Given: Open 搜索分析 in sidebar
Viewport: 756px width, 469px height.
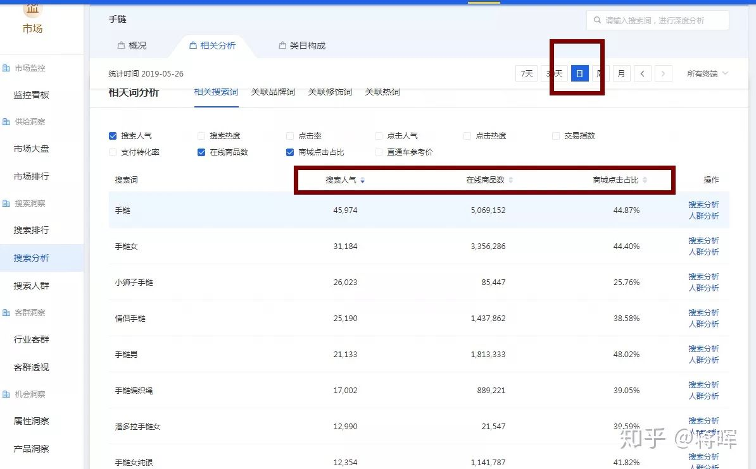Looking at the screenshot, I should (x=31, y=258).
